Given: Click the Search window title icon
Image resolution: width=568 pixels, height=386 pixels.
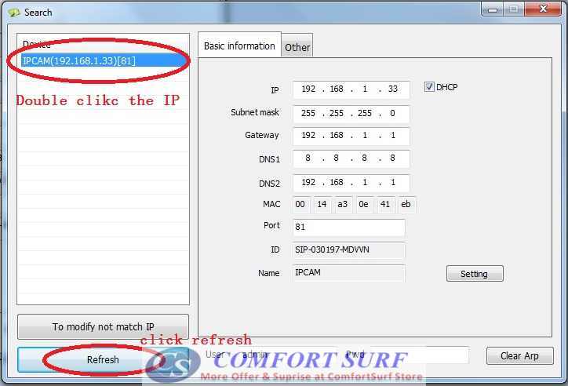Looking at the screenshot, I should 13,12.
